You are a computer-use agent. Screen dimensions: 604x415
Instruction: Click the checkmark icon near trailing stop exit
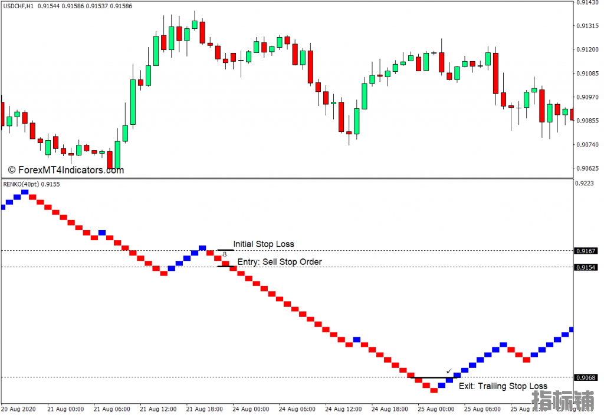coord(449,371)
